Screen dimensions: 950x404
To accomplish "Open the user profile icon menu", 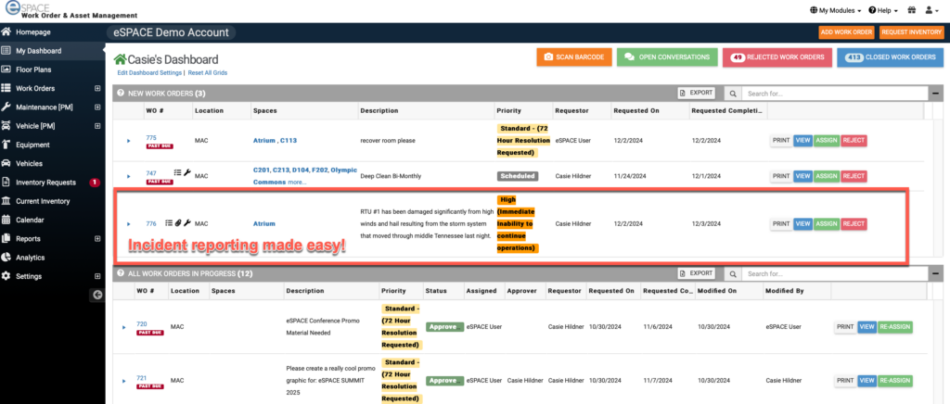I will [x=931, y=10].
